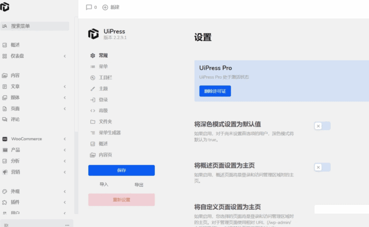Image resolution: width=369 pixels, height=227 pixels.
Task: Expand the 文章 submenu chevron
Action: [65, 86]
